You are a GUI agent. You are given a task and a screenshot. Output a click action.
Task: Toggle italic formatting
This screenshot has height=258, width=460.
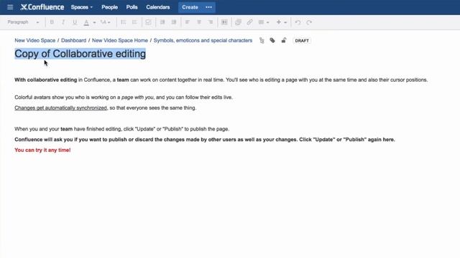pos(63,22)
